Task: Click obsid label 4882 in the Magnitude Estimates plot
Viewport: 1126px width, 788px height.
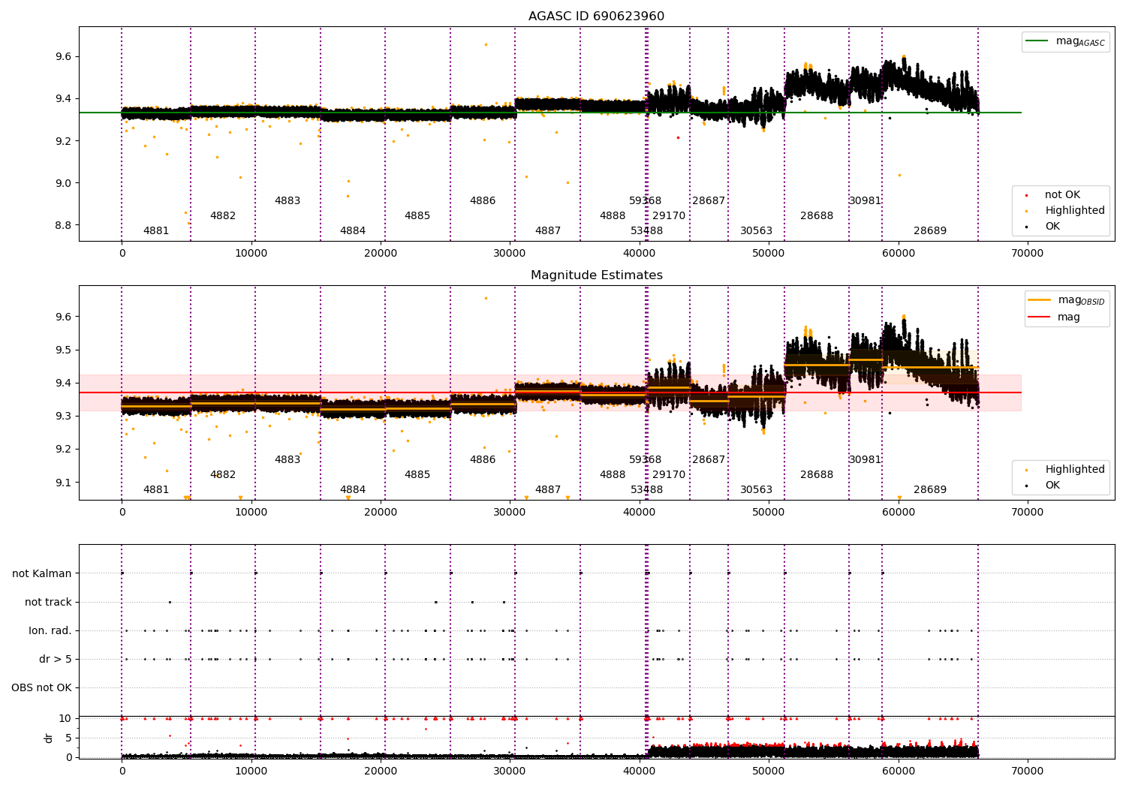Action: click(x=223, y=475)
